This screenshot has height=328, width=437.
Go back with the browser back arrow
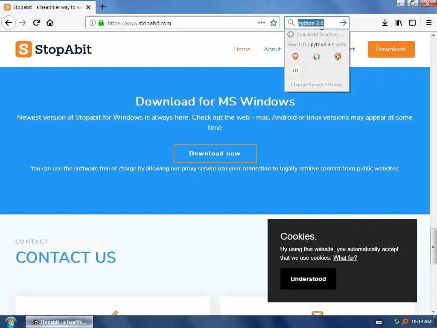(9, 23)
